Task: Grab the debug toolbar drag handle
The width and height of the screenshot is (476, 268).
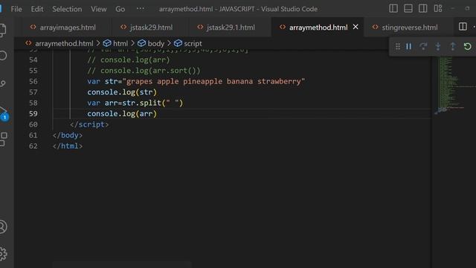Action: 397,46
